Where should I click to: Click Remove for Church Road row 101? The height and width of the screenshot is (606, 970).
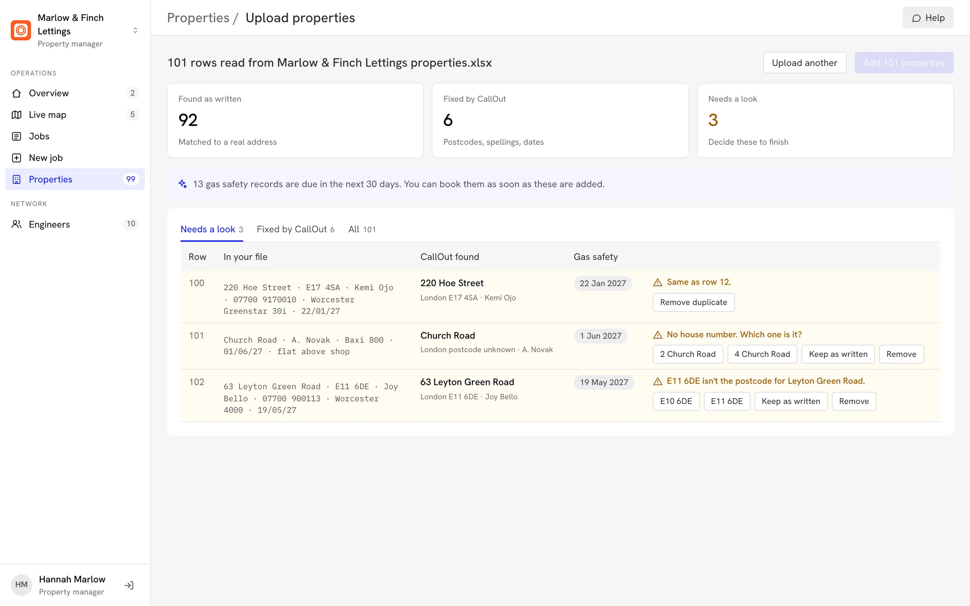(x=901, y=354)
